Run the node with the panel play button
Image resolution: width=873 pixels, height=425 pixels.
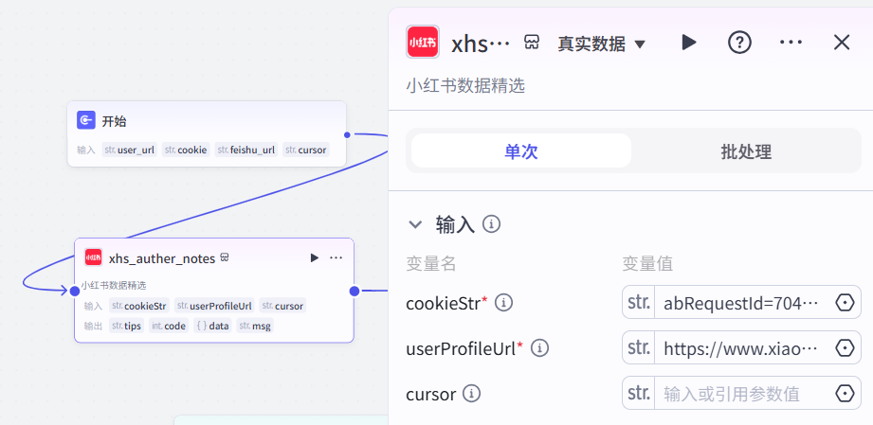coord(689,43)
